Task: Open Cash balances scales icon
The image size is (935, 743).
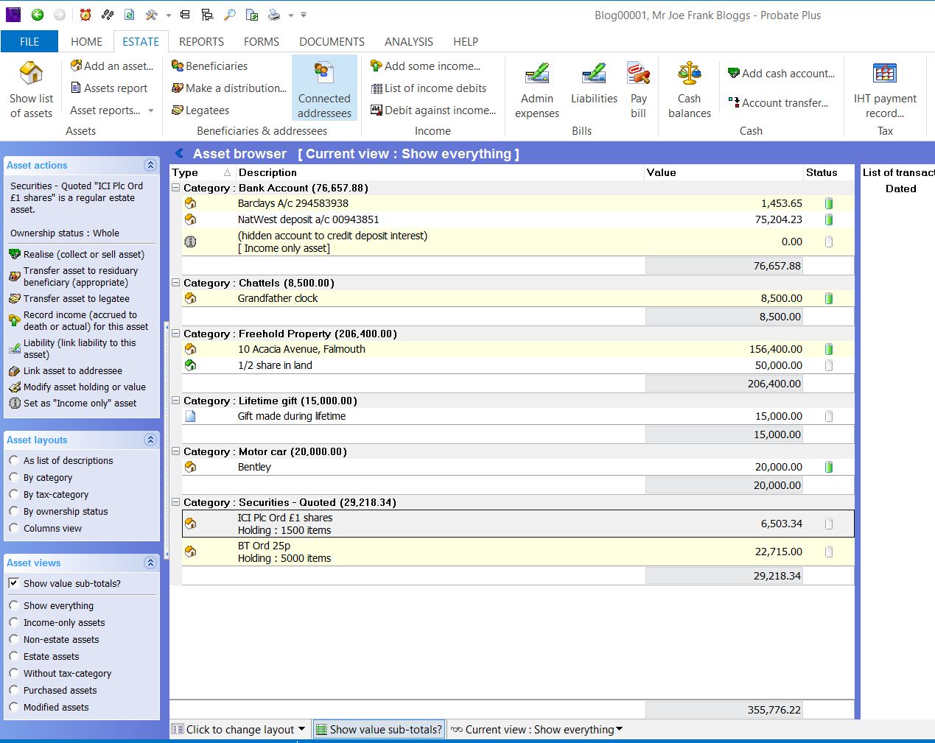Action: point(689,75)
